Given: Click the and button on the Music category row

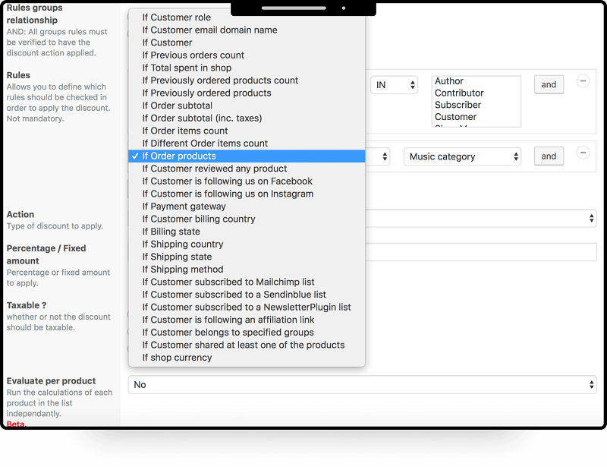Looking at the screenshot, I should coord(549,156).
